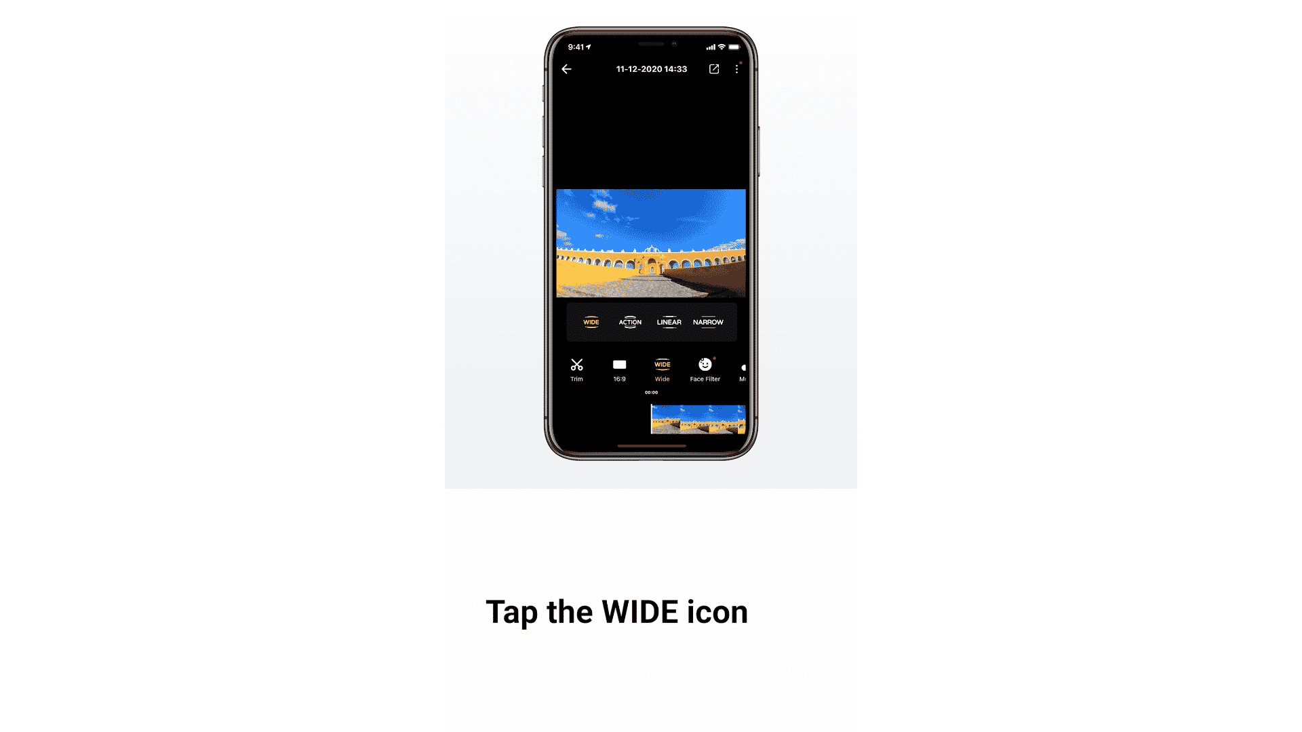Tap the 16:9 aspect ratio icon
1302x732 pixels.
point(620,369)
